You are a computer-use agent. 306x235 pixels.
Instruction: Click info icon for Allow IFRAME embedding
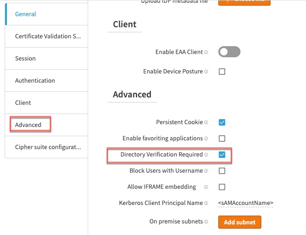(206, 187)
